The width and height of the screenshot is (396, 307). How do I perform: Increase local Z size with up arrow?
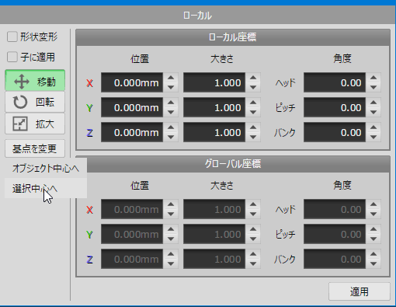[x=253, y=127]
